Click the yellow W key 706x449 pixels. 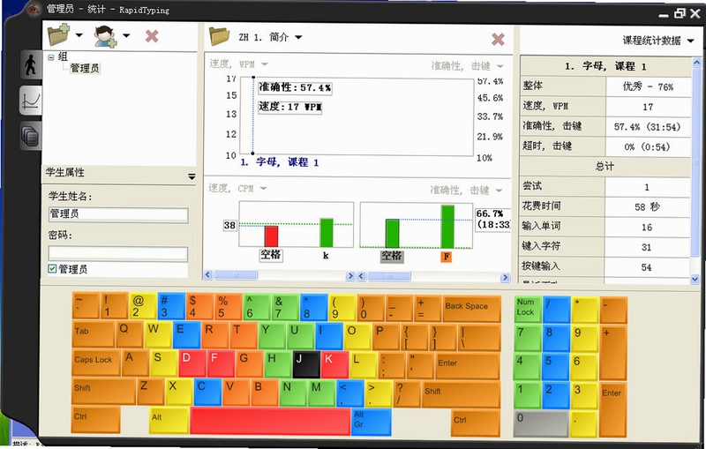158,334
